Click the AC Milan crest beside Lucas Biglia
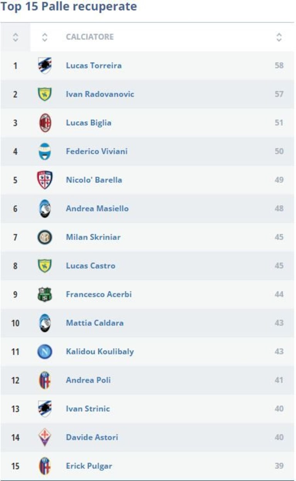Image resolution: width=296 pixels, height=481 pixels. (45, 123)
